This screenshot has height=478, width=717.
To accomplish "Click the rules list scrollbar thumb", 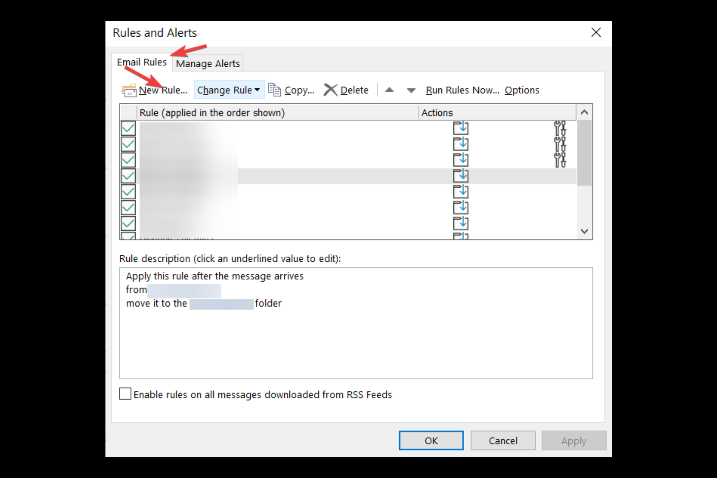I will click(x=584, y=153).
